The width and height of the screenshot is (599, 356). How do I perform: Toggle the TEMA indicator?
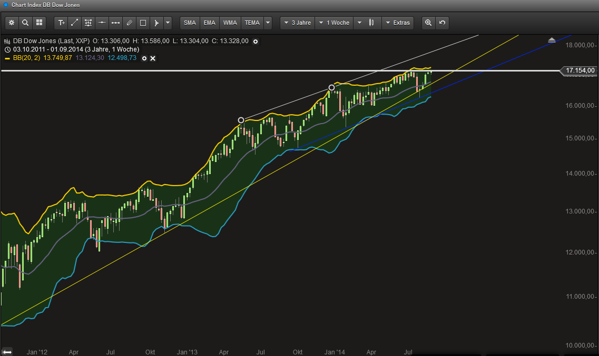coord(252,23)
